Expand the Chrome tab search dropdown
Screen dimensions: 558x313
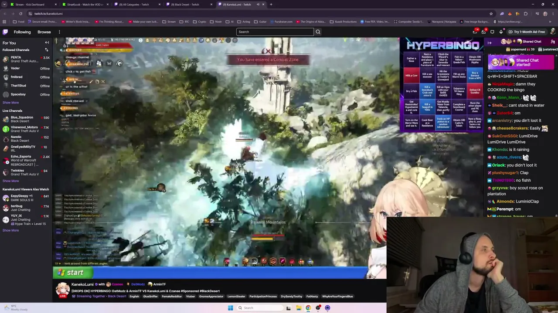point(5,4)
